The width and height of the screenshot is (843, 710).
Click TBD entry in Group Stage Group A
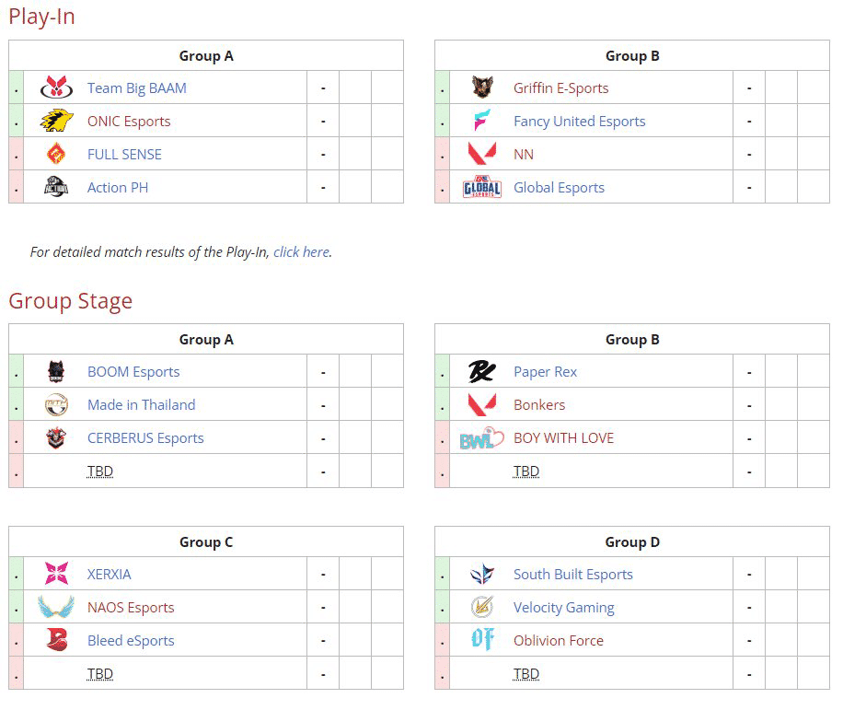[100, 471]
